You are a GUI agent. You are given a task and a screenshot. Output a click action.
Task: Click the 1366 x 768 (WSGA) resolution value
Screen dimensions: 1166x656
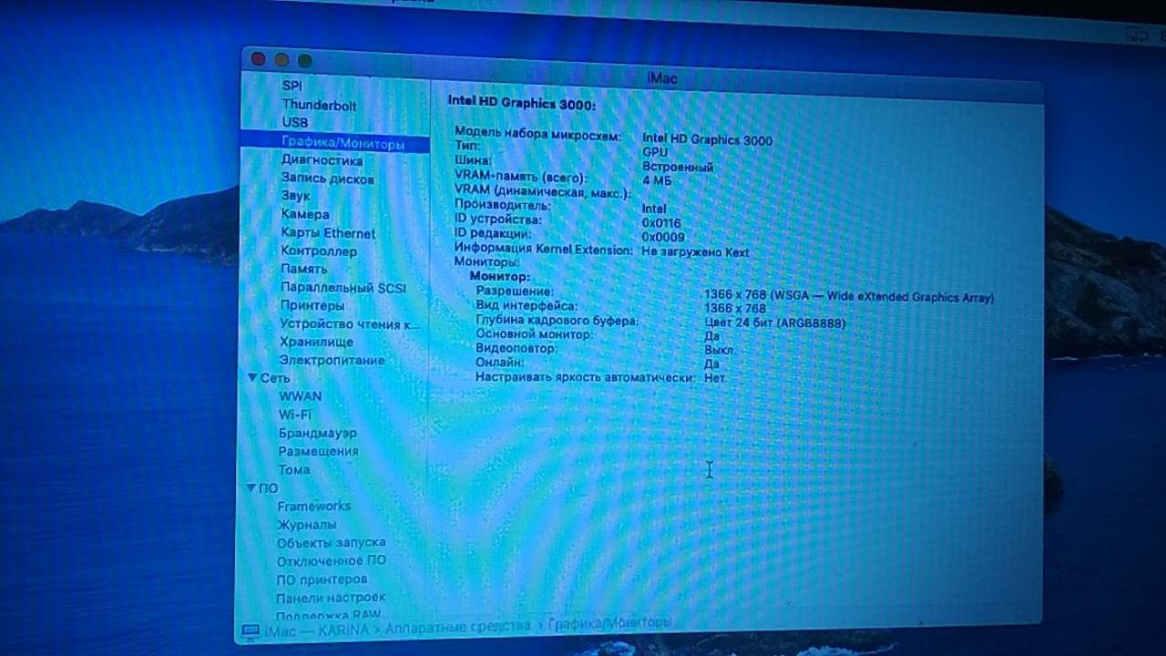point(848,297)
